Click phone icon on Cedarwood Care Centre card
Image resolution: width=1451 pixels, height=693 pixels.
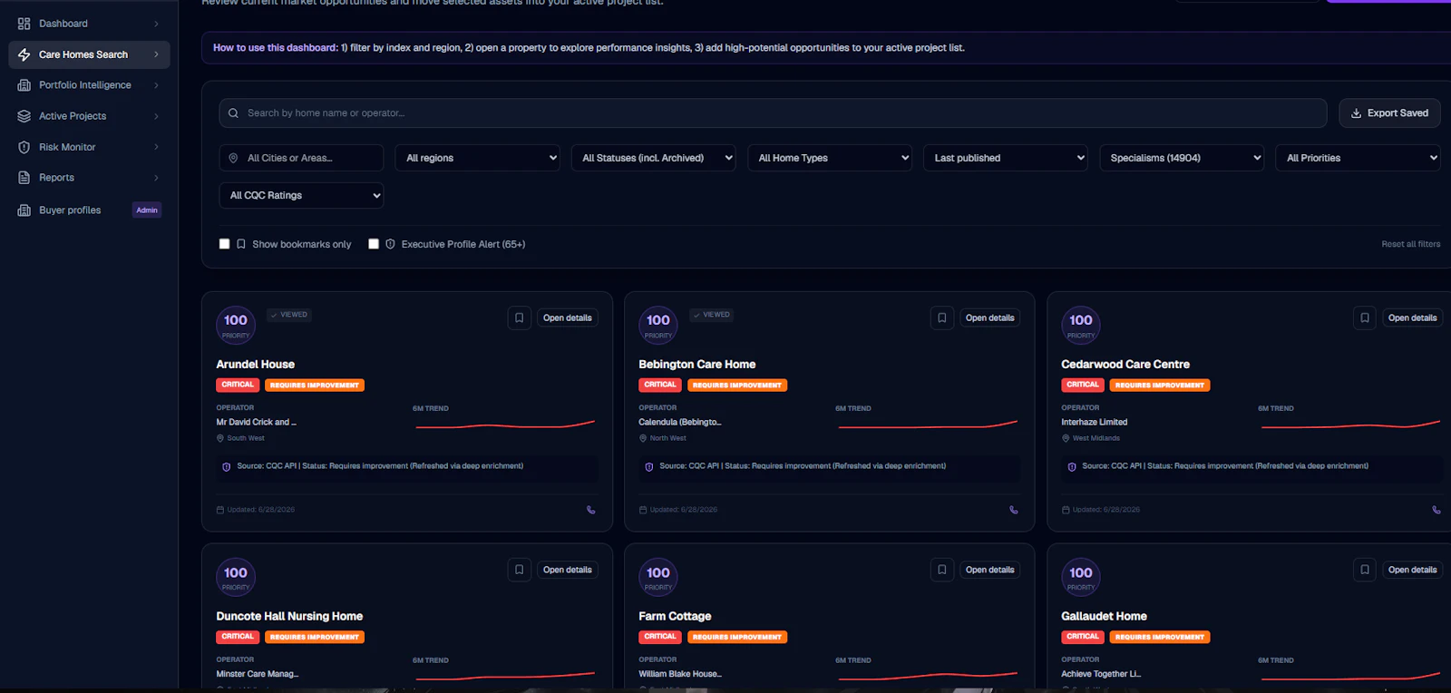click(x=1436, y=510)
